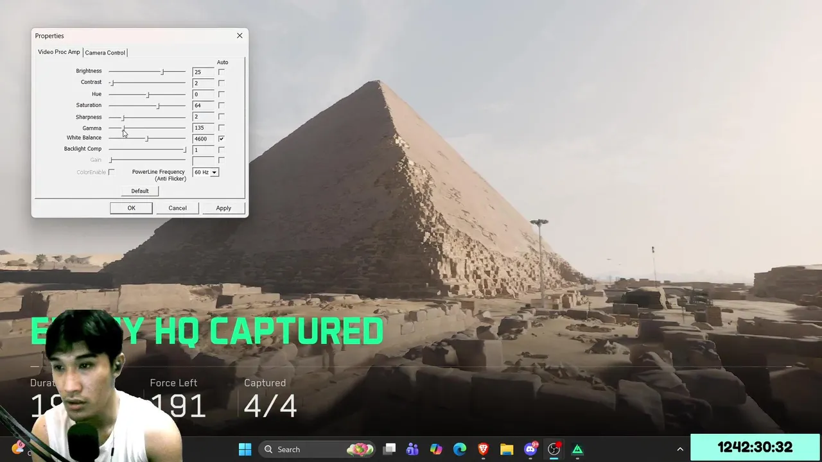822x462 pixels.
Task: Click the 1242:30:32 timer overlay
Action: tap(755, 447)
